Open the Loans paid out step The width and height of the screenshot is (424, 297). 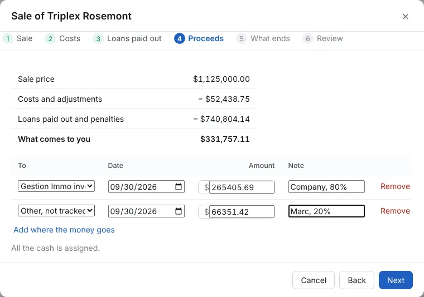click(x=127, y=38)
